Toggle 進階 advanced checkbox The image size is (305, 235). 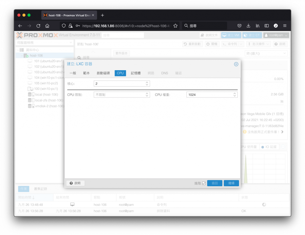(x=204, y=183)
